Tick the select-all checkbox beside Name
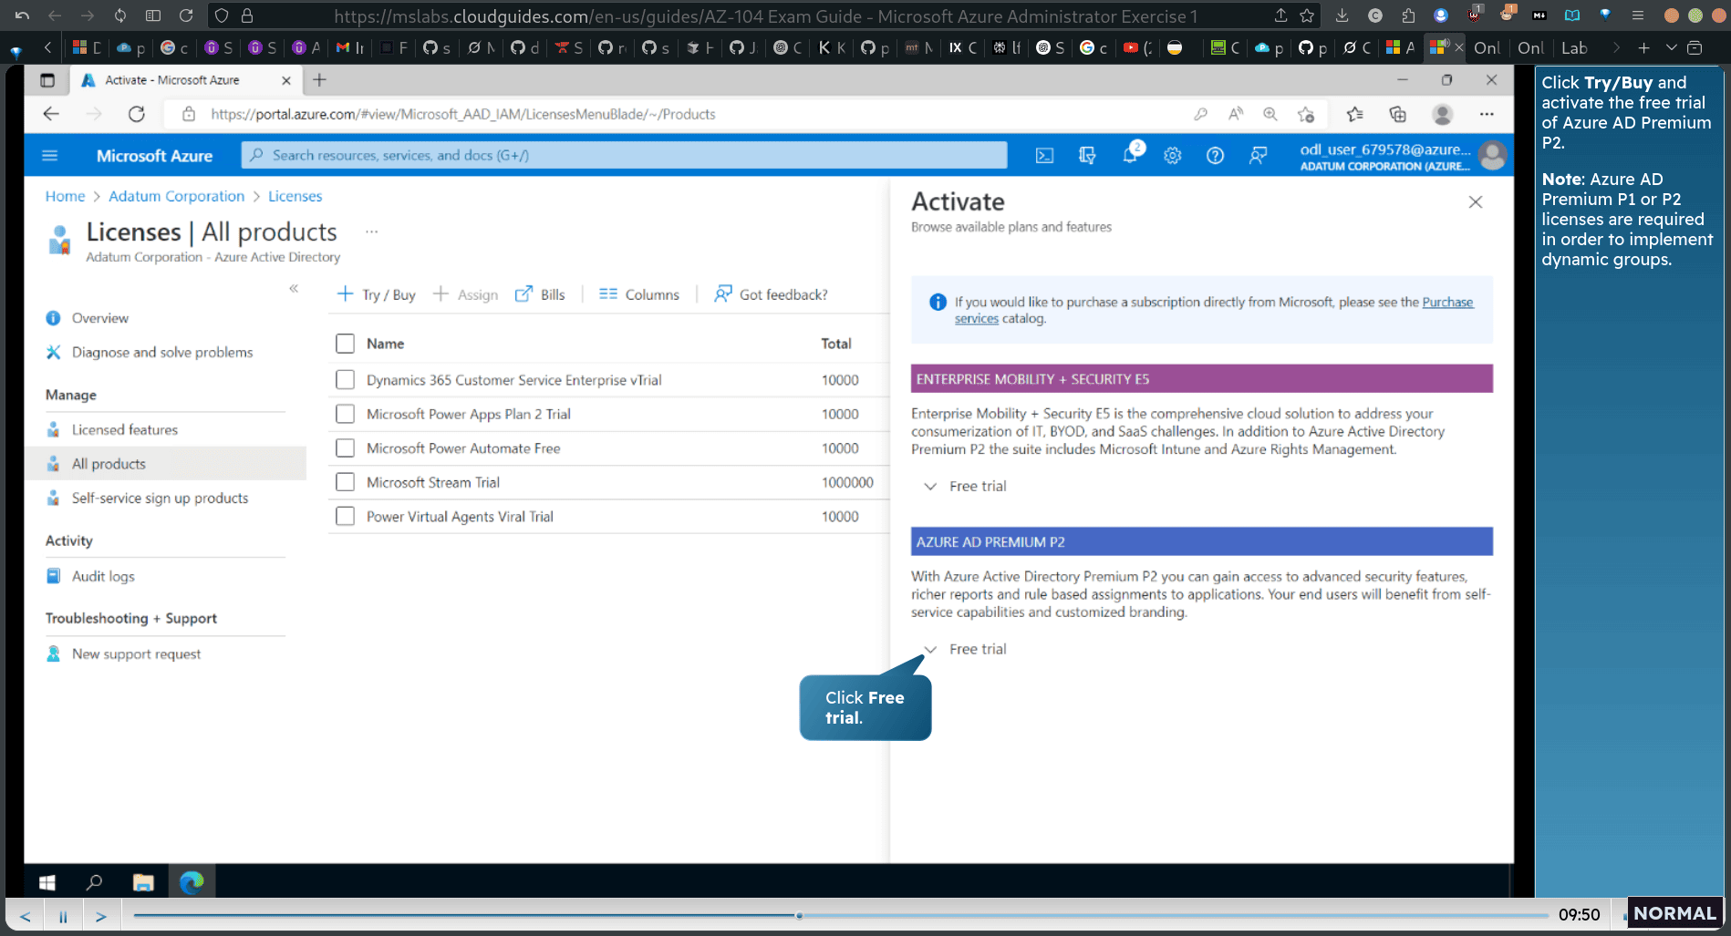The height and width of the screenshot is (936, 1731). click(345, 344)
